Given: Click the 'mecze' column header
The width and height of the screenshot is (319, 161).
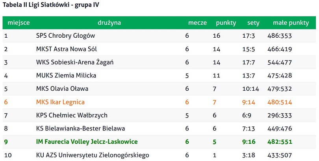Looking at the screenshot, I should pos(197,23).
